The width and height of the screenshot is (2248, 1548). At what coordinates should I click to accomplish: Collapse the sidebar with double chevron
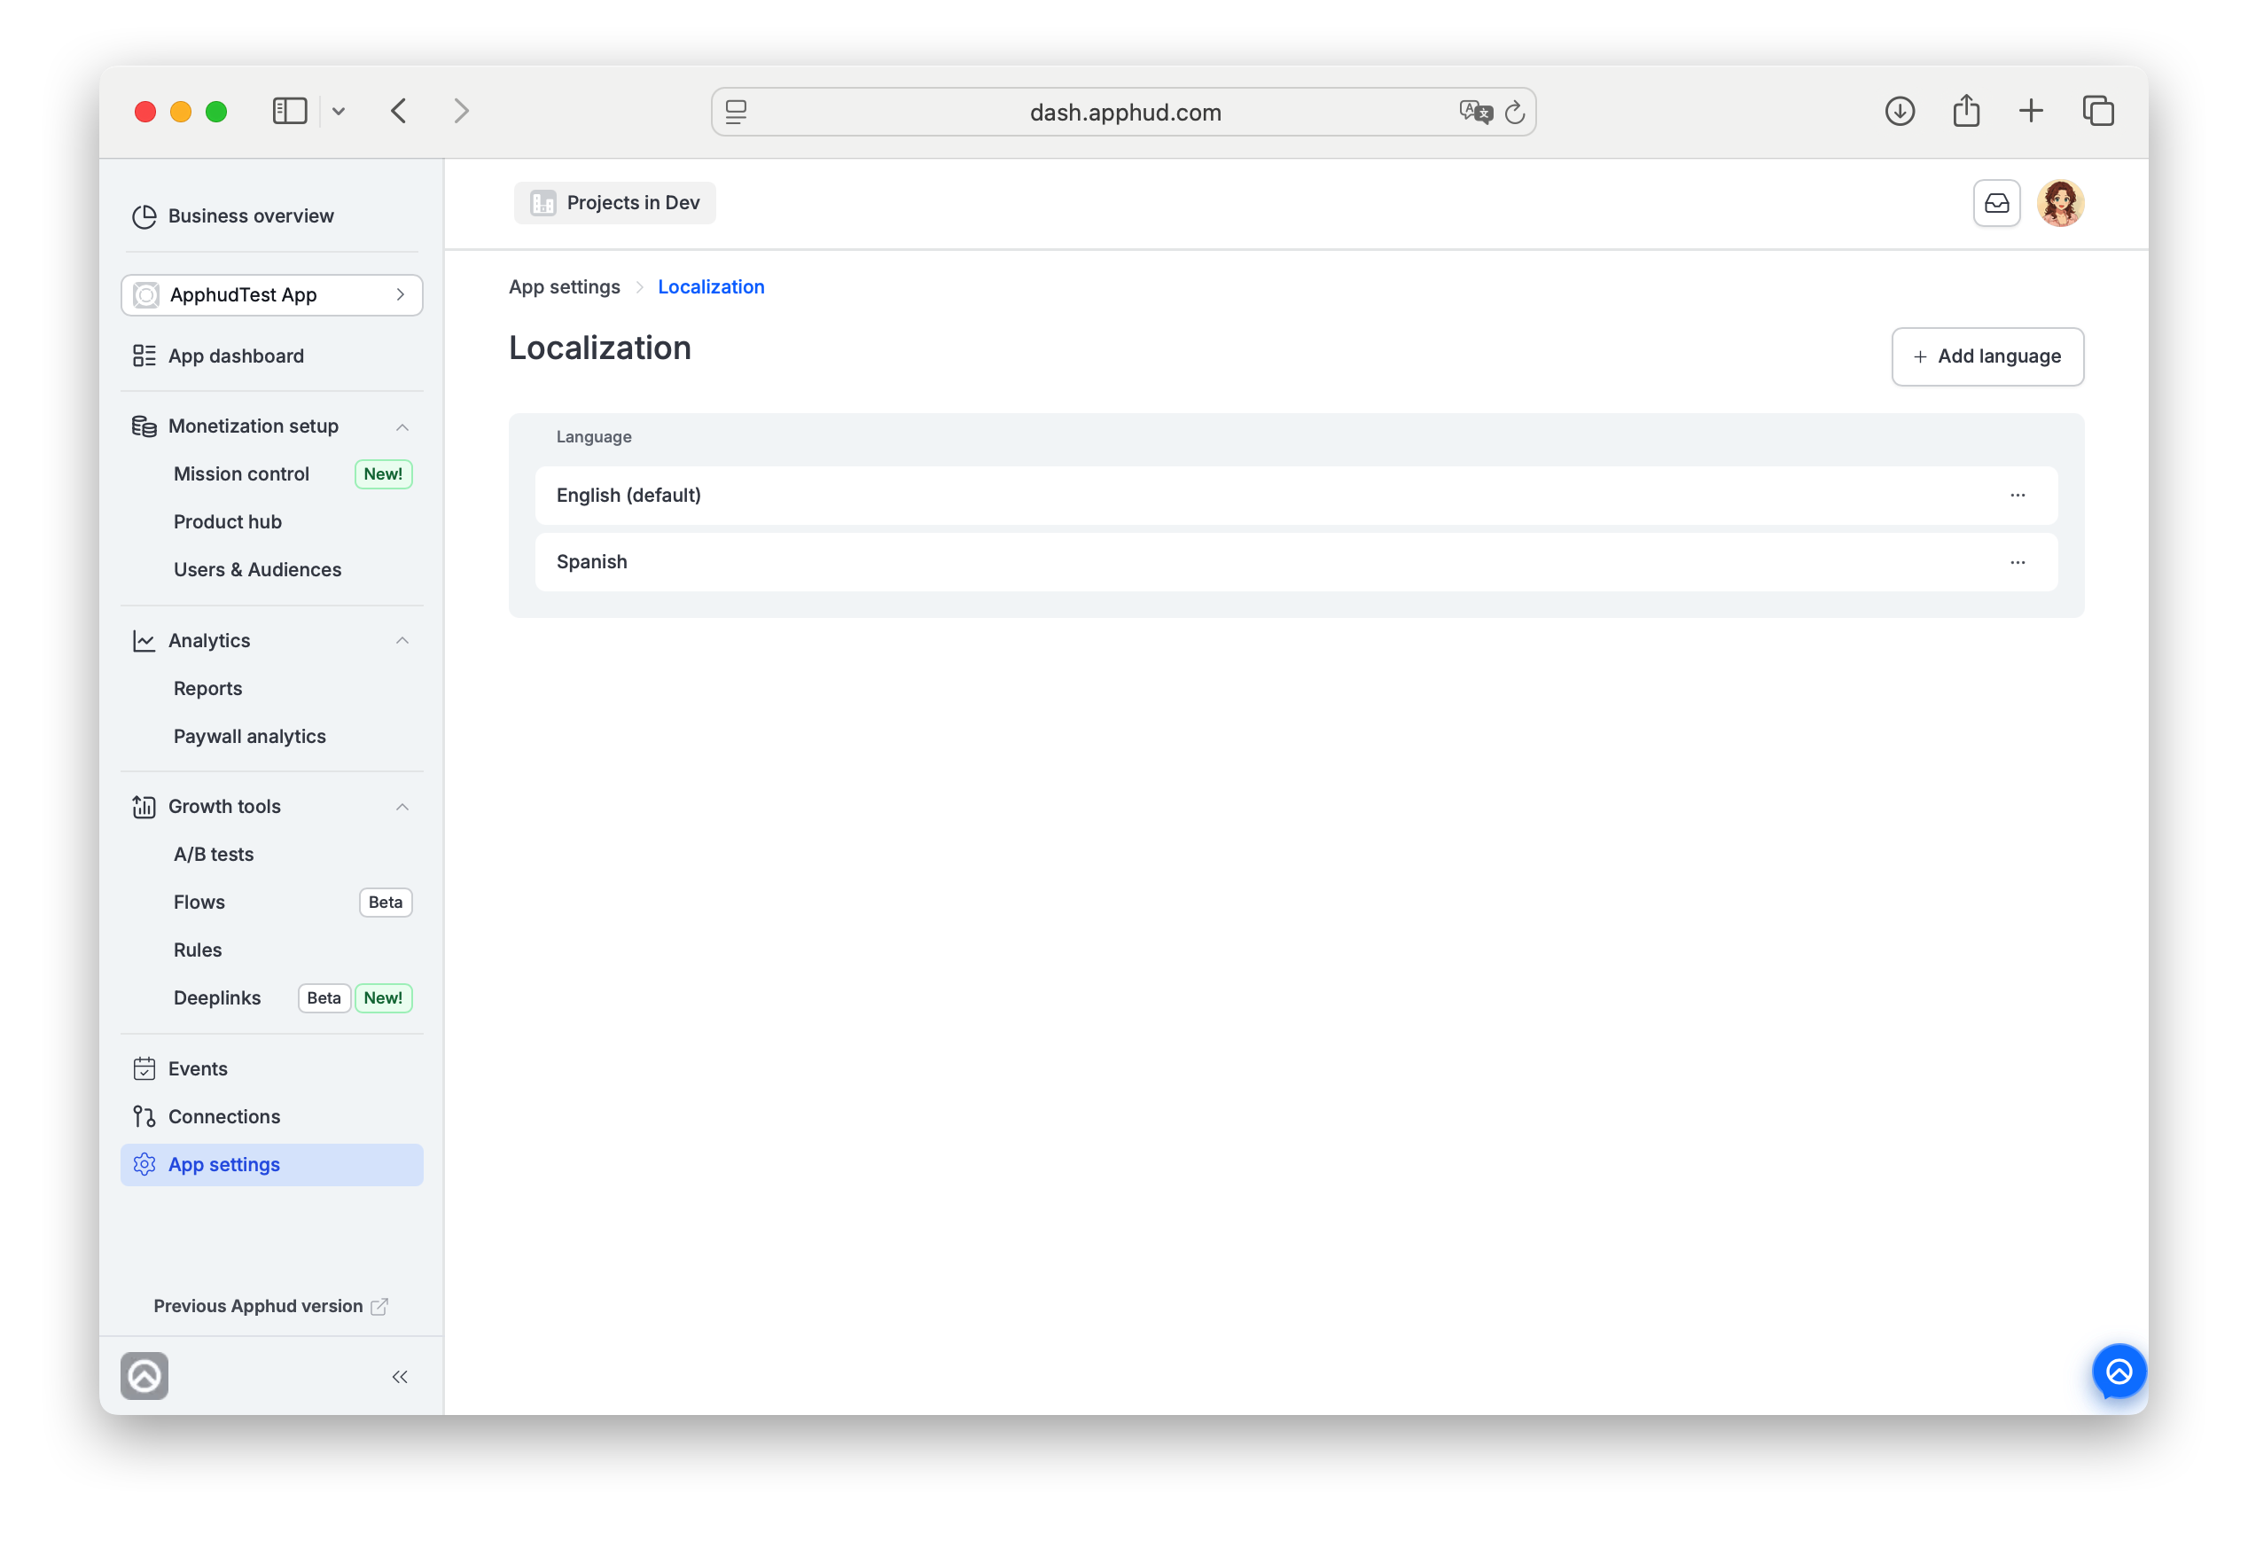[x=400, y=1377]
